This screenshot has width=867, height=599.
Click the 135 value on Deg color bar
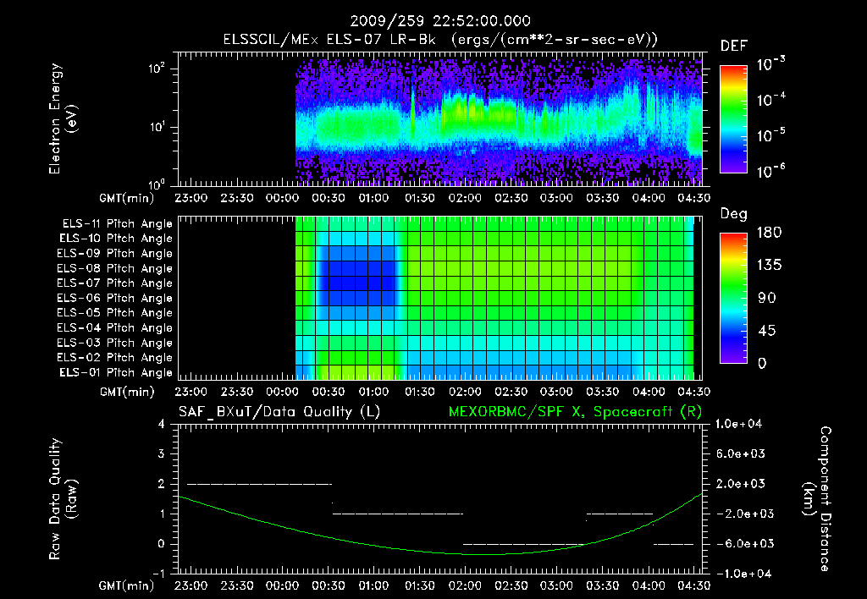(x=769, y=266)
